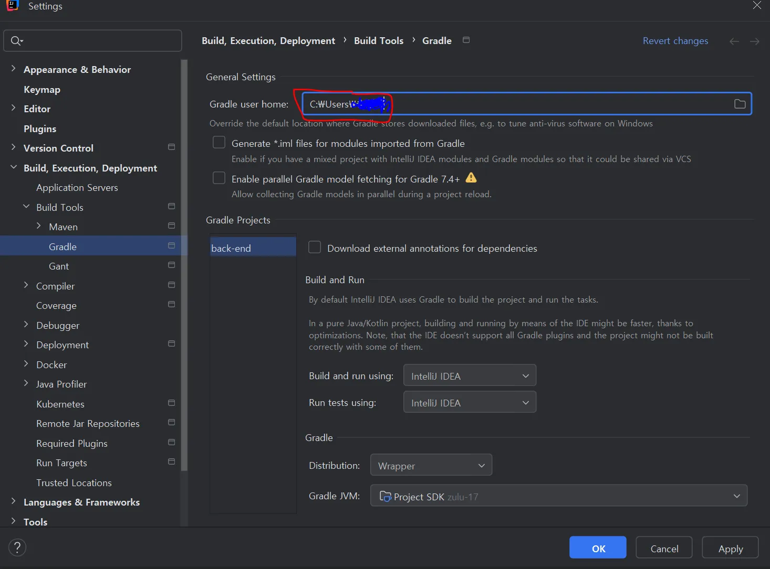Viewport: 770px width, 569px height.
Task: Collapse the Build Tools node
Action: [x=26, y=207]
